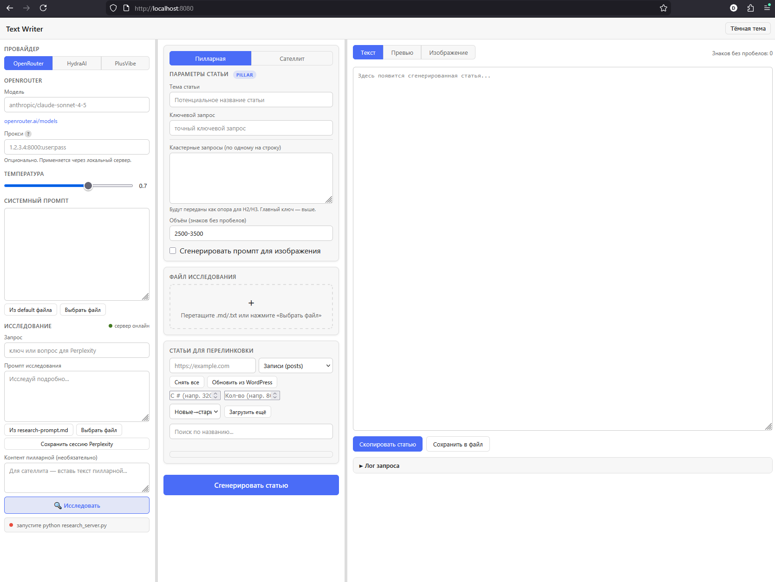The width and height of the screenshot is (775, 582).
Task: Open the Текст output tab
Action: (x=368, y=52)
